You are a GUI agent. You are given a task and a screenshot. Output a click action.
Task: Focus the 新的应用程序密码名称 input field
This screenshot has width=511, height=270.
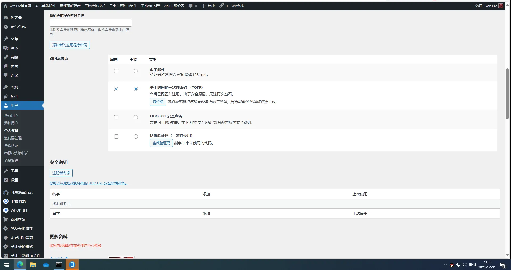tap(91, 23)
